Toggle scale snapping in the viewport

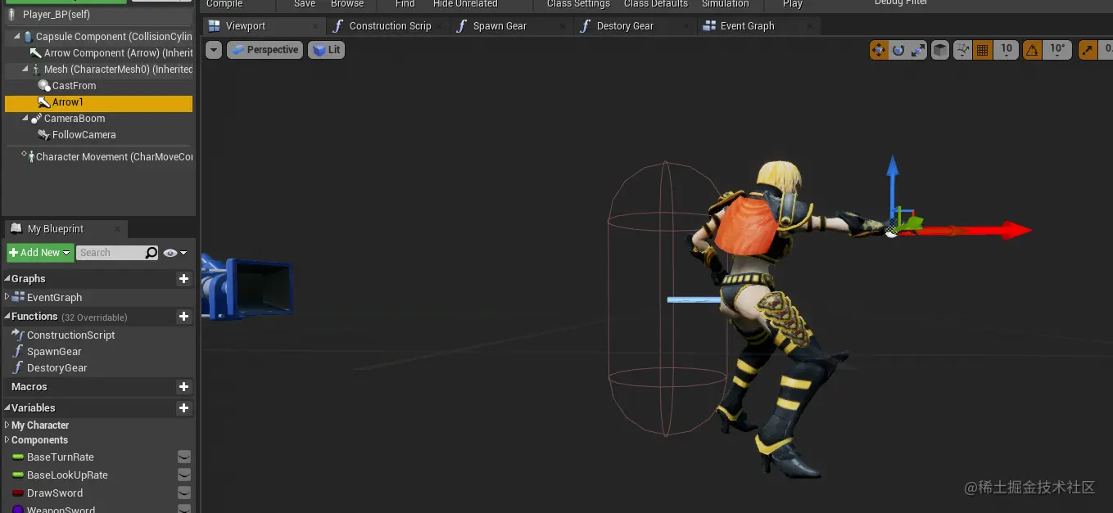click(x=1088, y=50)
